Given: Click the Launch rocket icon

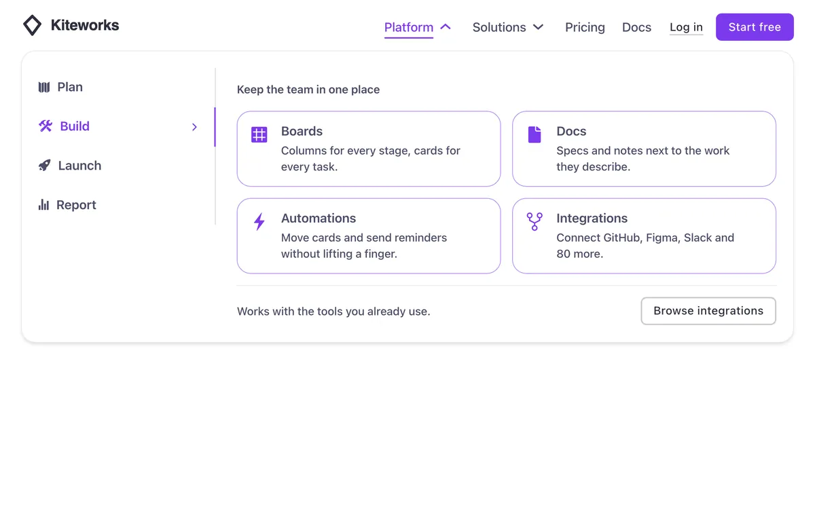Looking at the screenshot, I should pyautogui.click(x=44, y=166).
